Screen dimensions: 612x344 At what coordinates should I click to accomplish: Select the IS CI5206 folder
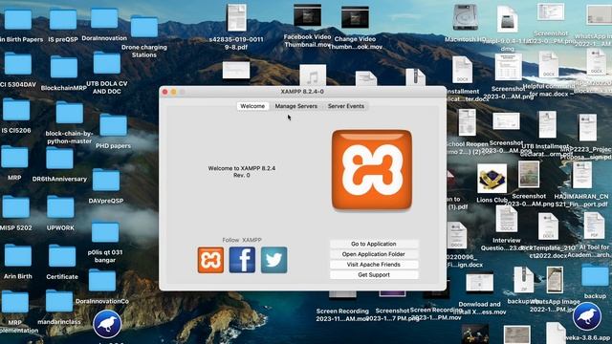(x=16, y=110)
